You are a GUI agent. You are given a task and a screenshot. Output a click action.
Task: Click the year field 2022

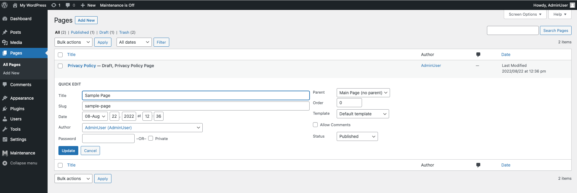click(x=129, y=116)
